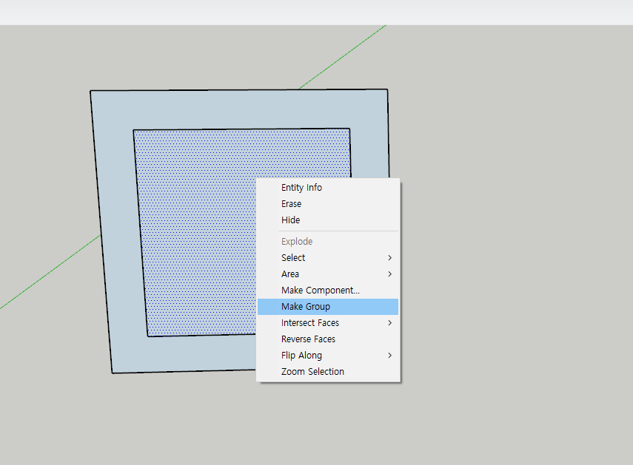Viewport: 633px width, 465px height.
Task: Open the Flip Along submenu entry
Action: (328, 356)
